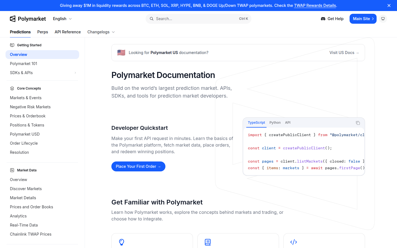Open the API Reference tab
Screen dimensions: 397x248
click(68, 32)
